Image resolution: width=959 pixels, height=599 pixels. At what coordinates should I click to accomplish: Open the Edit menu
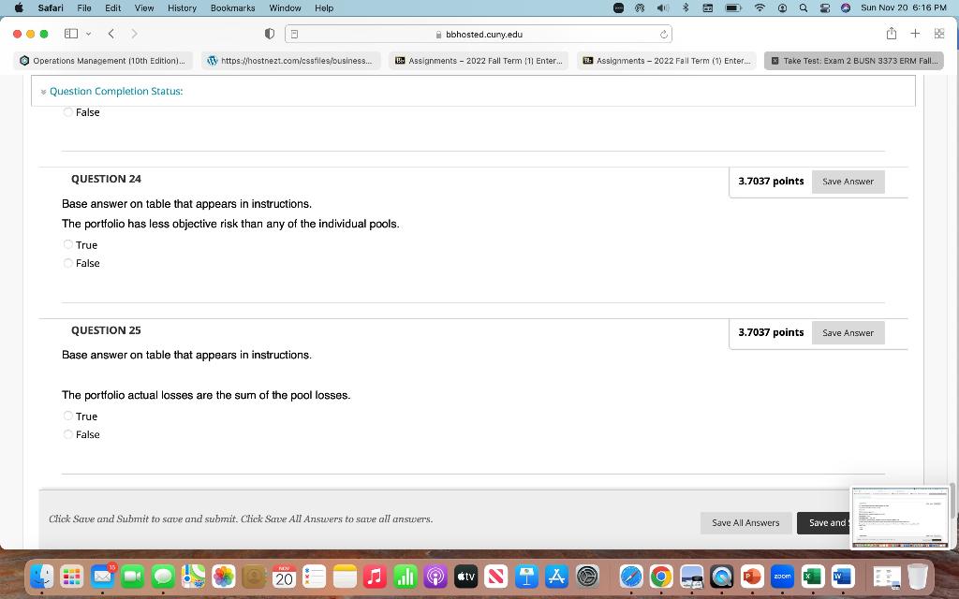tap(112, 7)
